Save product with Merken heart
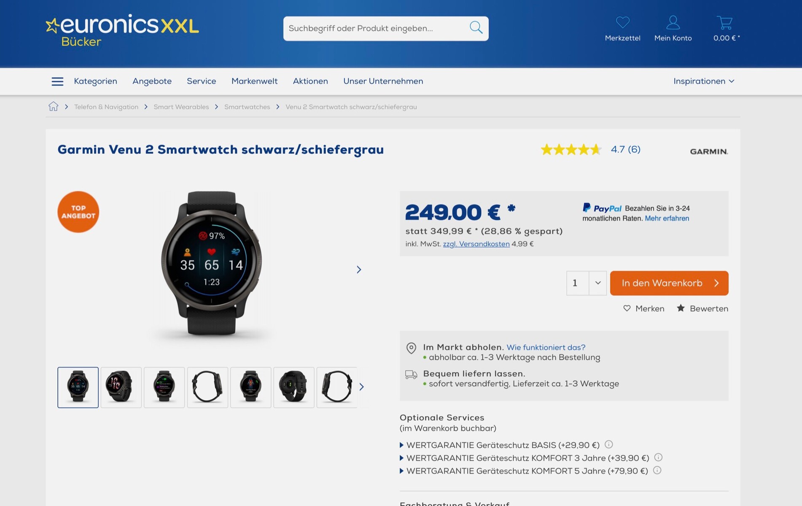This screenshot has height=506, width=802. [643, 309]
